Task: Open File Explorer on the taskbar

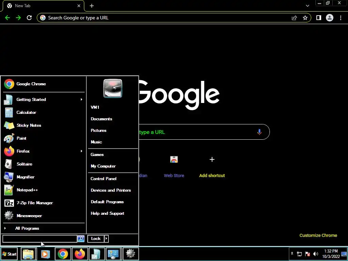Action: pyautogui.click(x=29, y=254)
